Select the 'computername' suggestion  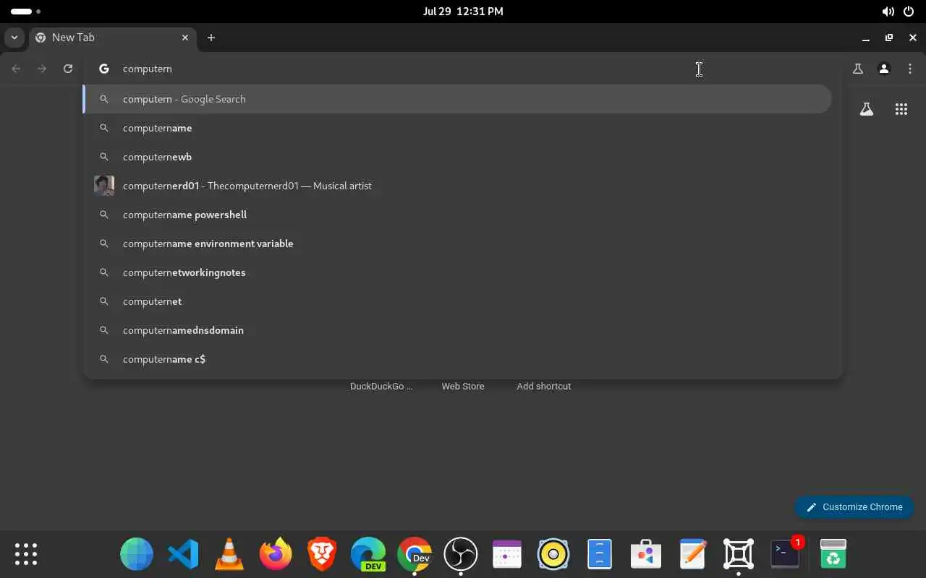[457, 128]
